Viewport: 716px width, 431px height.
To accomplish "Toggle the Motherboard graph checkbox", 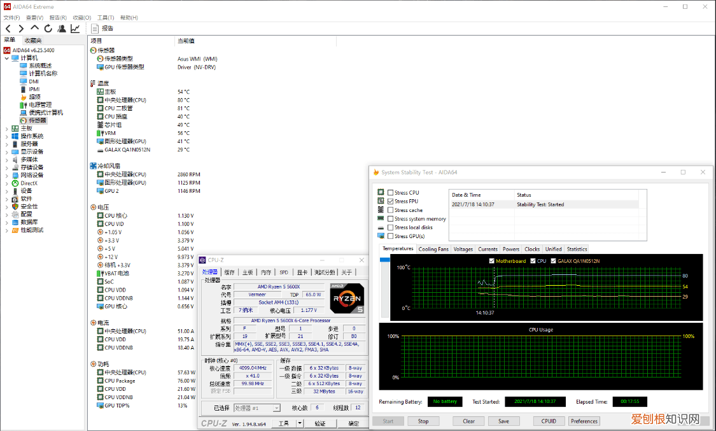I will pos(492,261).
